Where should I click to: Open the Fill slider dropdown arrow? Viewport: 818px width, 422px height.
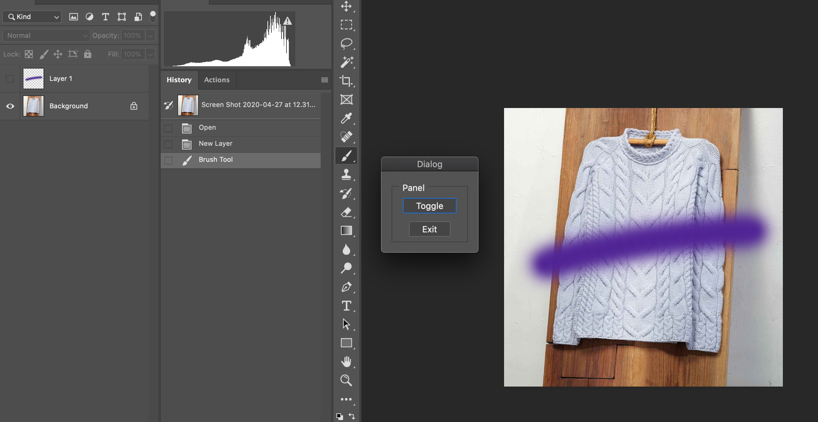point(151,54)
